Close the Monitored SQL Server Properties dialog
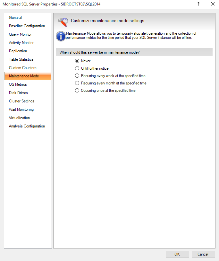This screenshot has width=219, height=261. click(213, 4)
